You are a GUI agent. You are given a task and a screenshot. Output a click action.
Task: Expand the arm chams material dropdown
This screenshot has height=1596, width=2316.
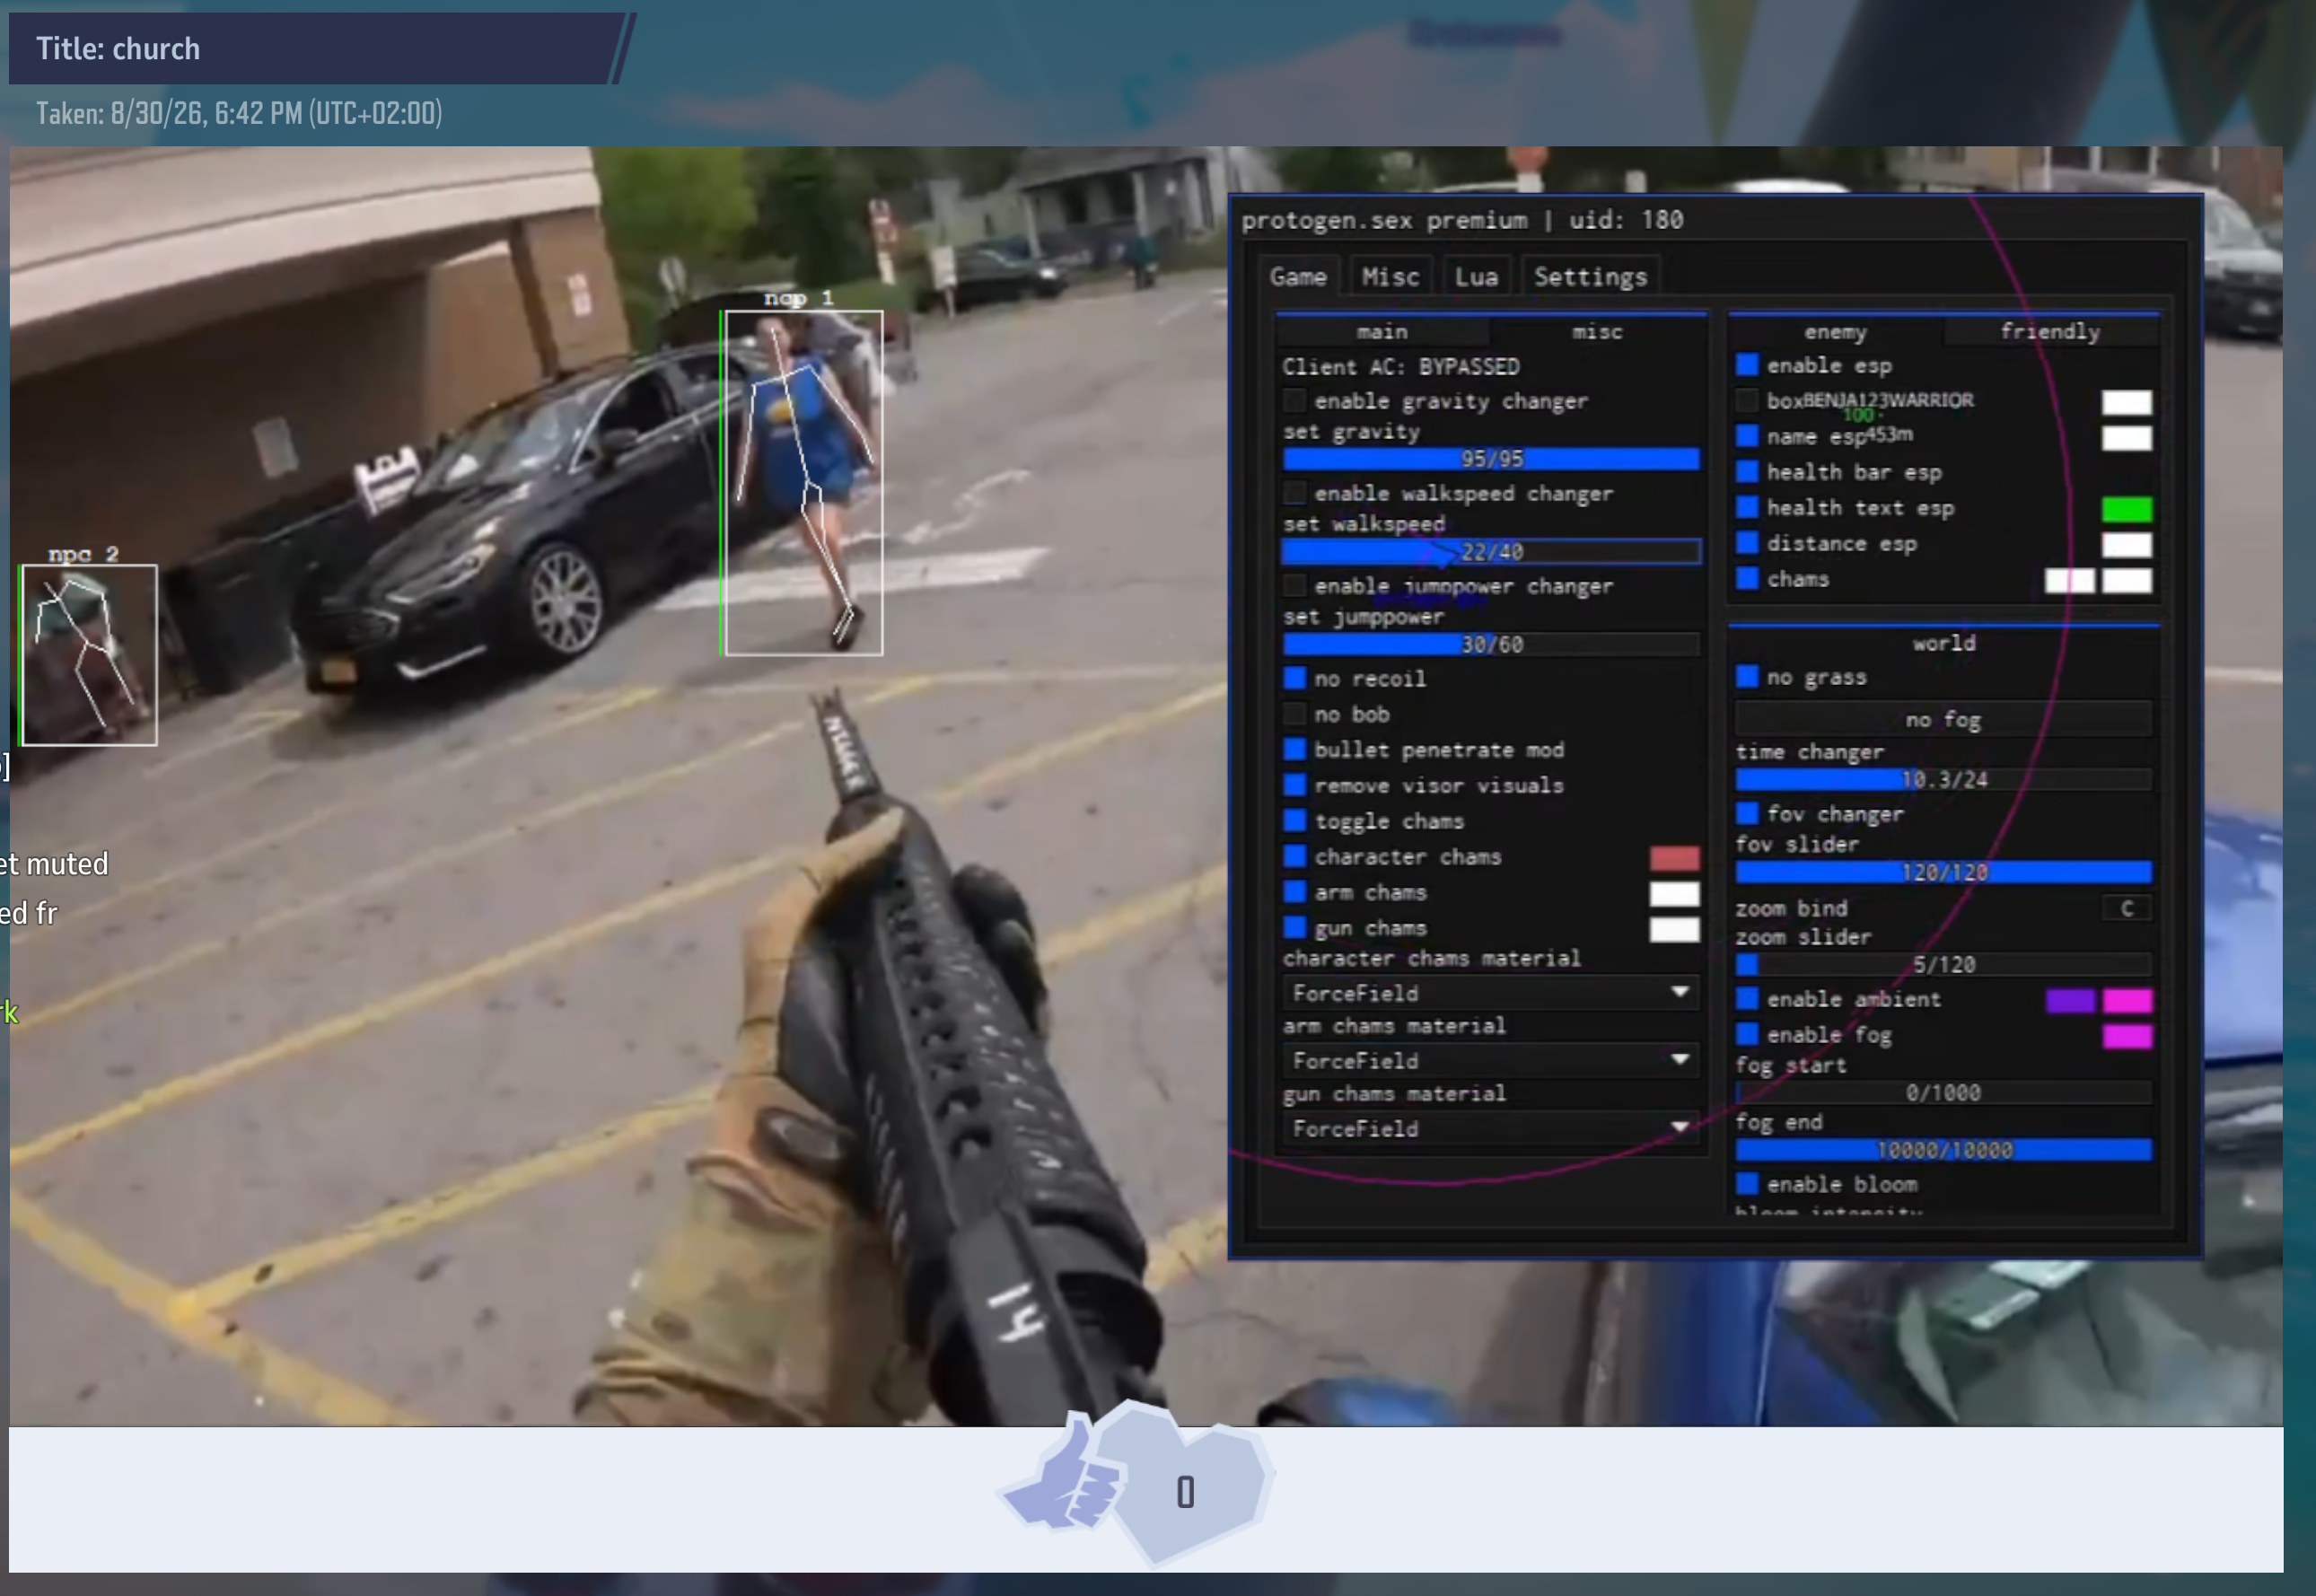[x=1491, y=1061]
